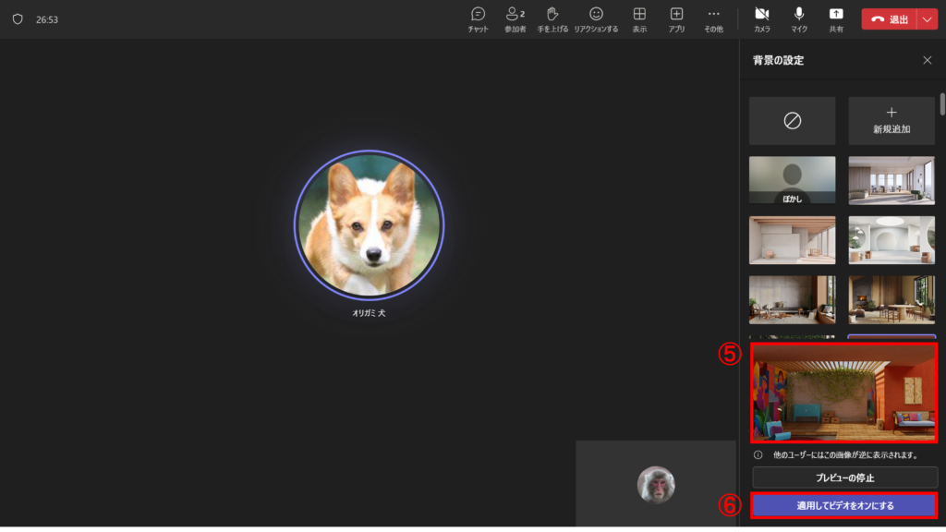Click the share (共有) screen icon
Screen dimensions: 946x532
click(836, 18)
